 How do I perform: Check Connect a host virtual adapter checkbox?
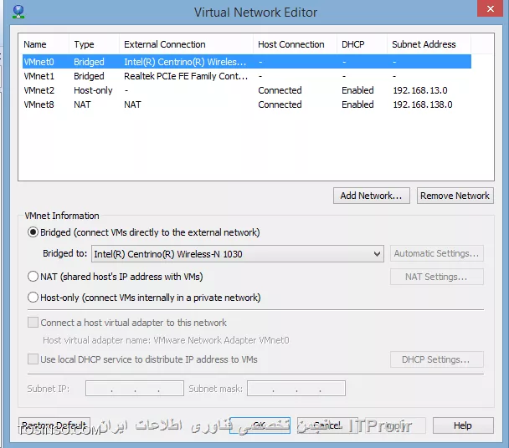33,323
